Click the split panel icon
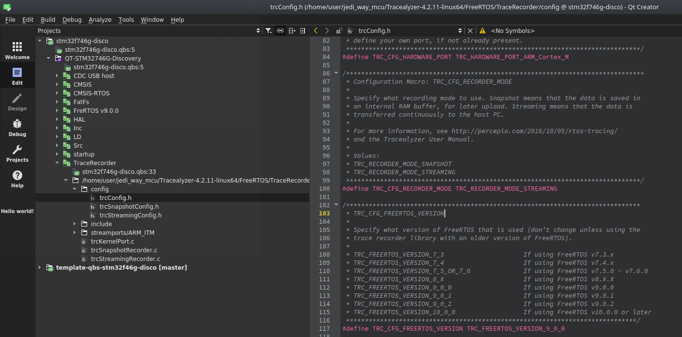 [292, 31]
